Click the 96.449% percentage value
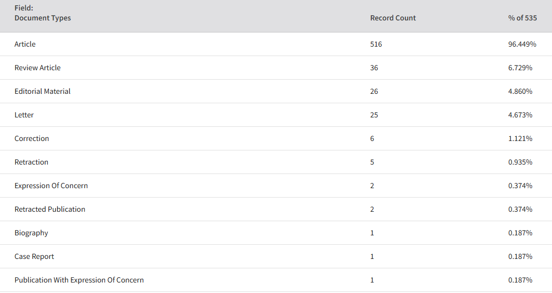The width and height of the screenshot is (552, 293). point(522,44)
